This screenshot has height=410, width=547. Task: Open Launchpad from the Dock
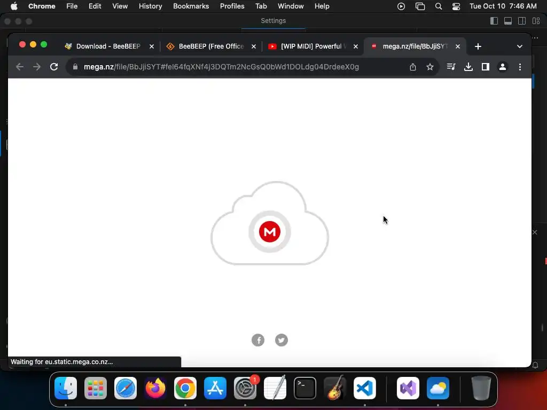[x=96, y=388]
